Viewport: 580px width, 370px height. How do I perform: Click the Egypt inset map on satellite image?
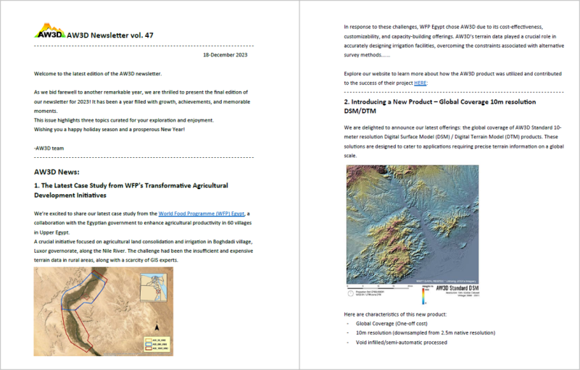(x=154, y=287)
